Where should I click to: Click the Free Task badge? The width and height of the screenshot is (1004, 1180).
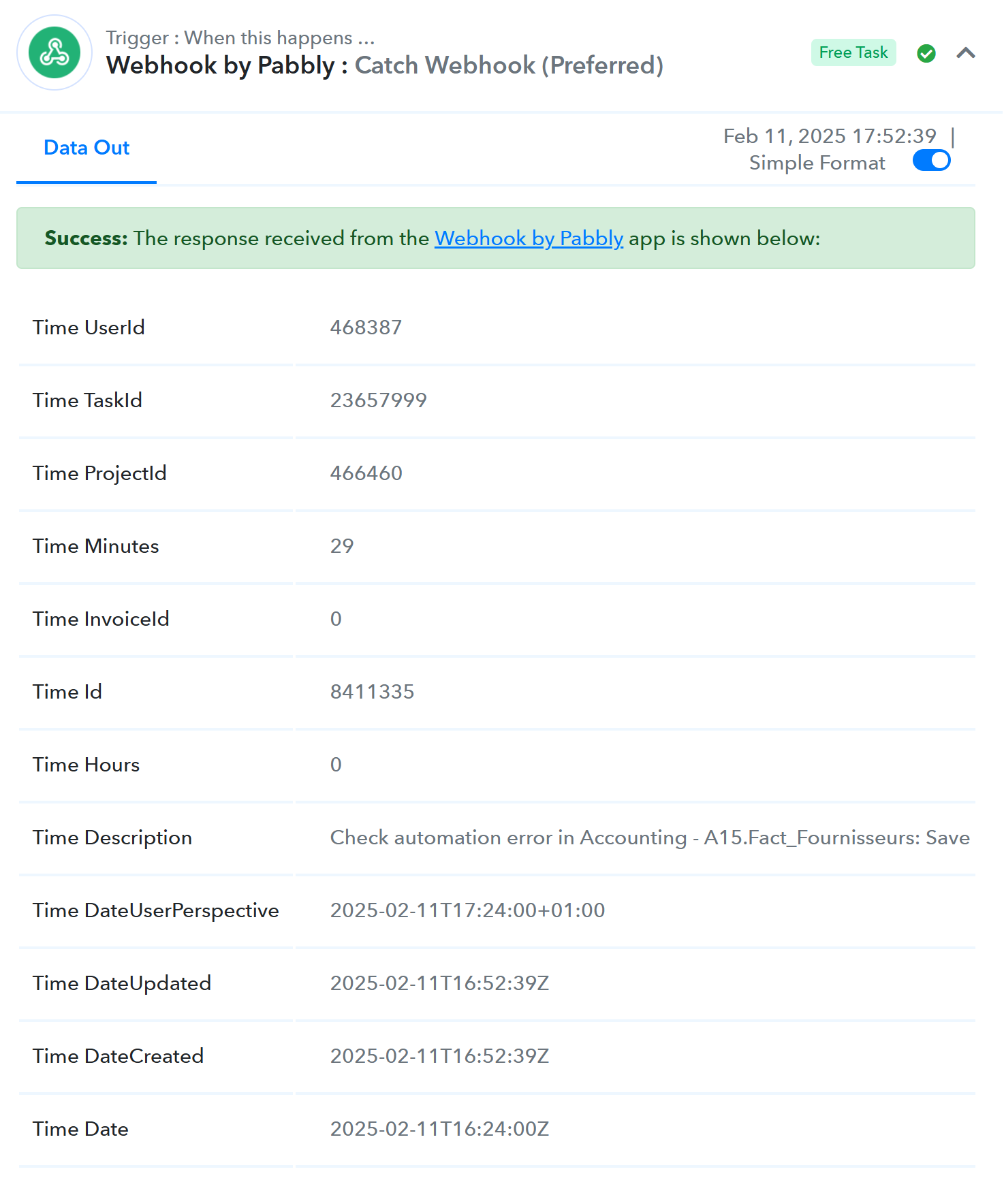click(x=853, y=52)
